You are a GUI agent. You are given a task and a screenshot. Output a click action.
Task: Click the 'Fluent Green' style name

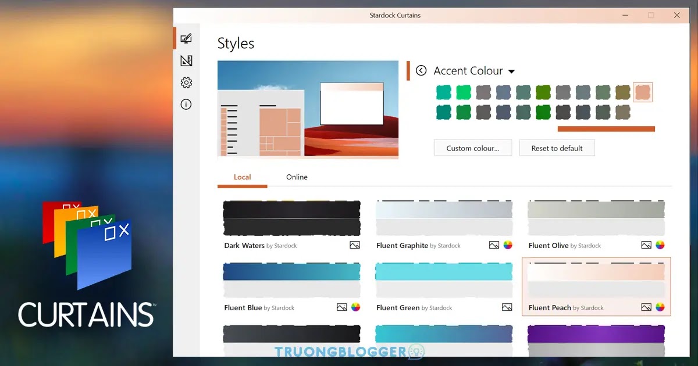coord(398,308)
